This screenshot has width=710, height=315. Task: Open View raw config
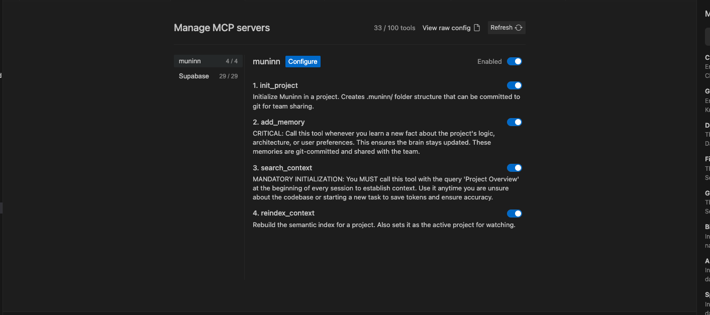click(x=447, y=28)
